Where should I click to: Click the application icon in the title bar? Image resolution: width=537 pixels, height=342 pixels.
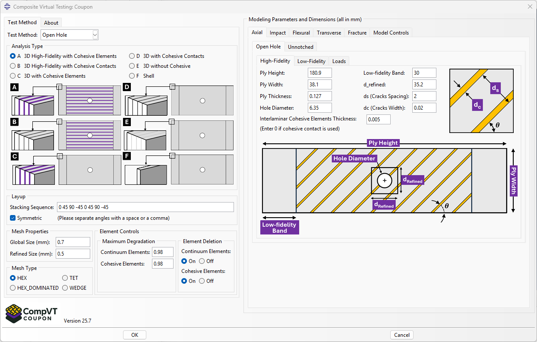[x=7, y=6]
